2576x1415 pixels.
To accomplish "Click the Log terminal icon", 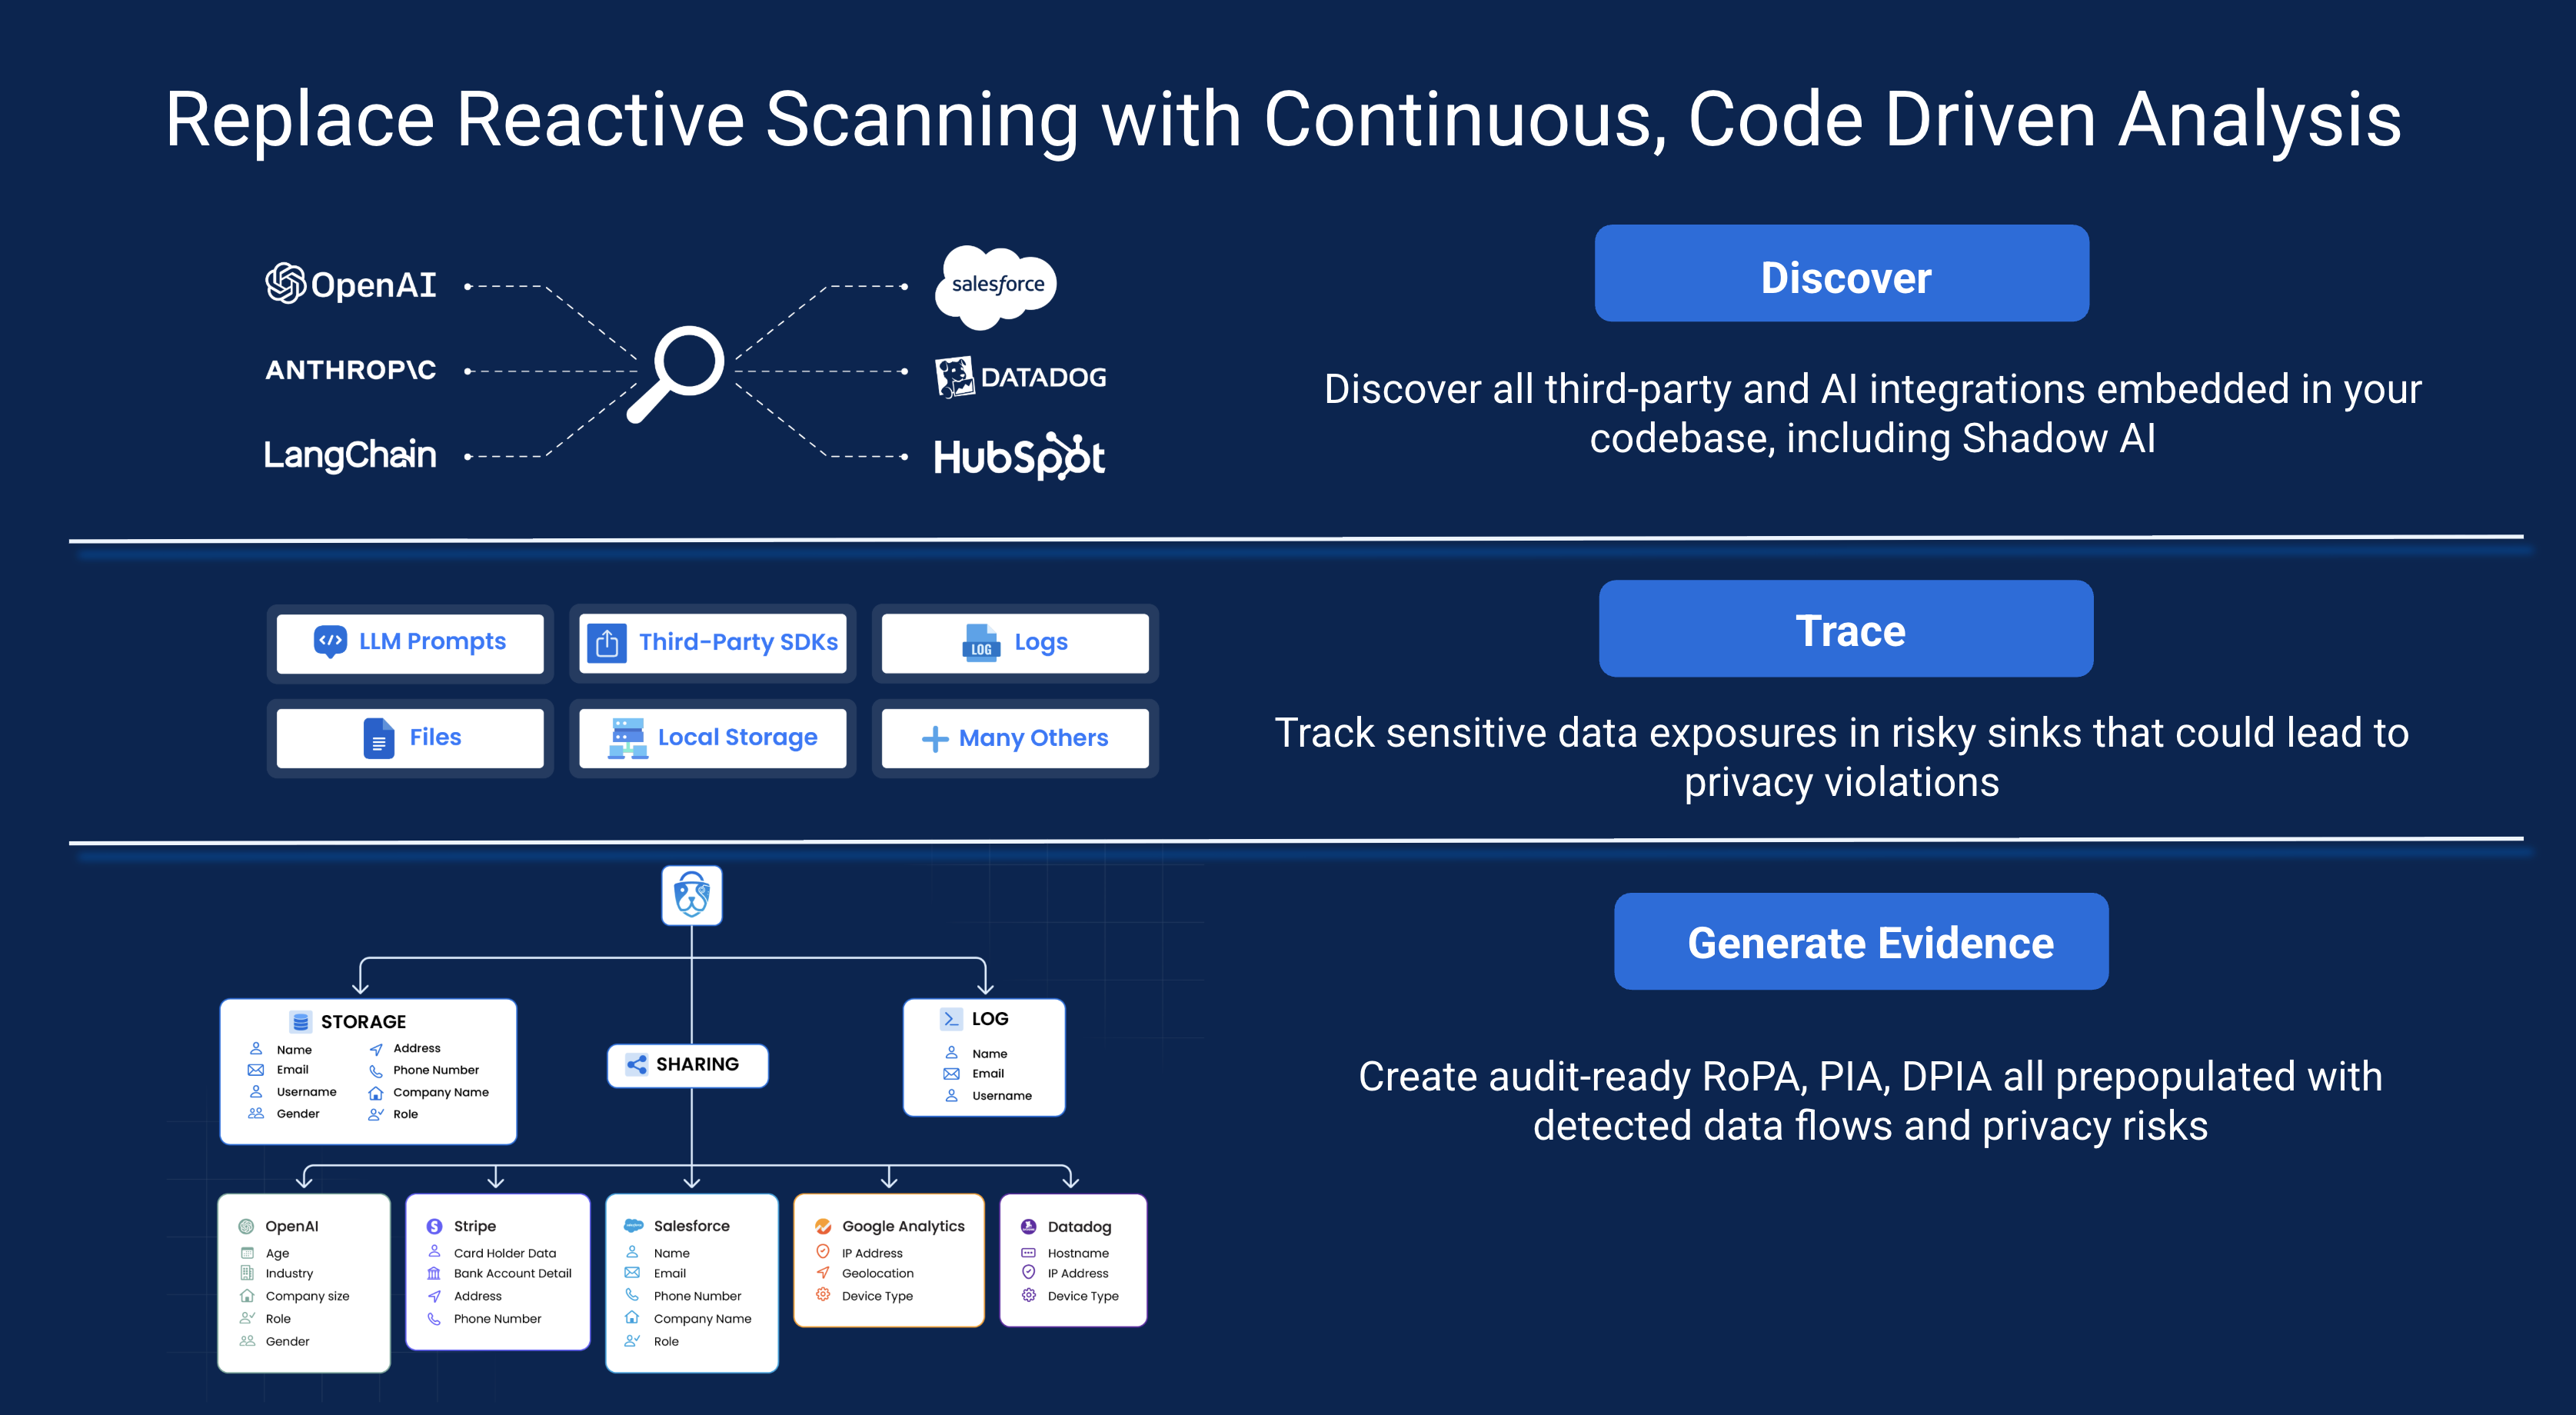I will click(x=950, y=1018).
